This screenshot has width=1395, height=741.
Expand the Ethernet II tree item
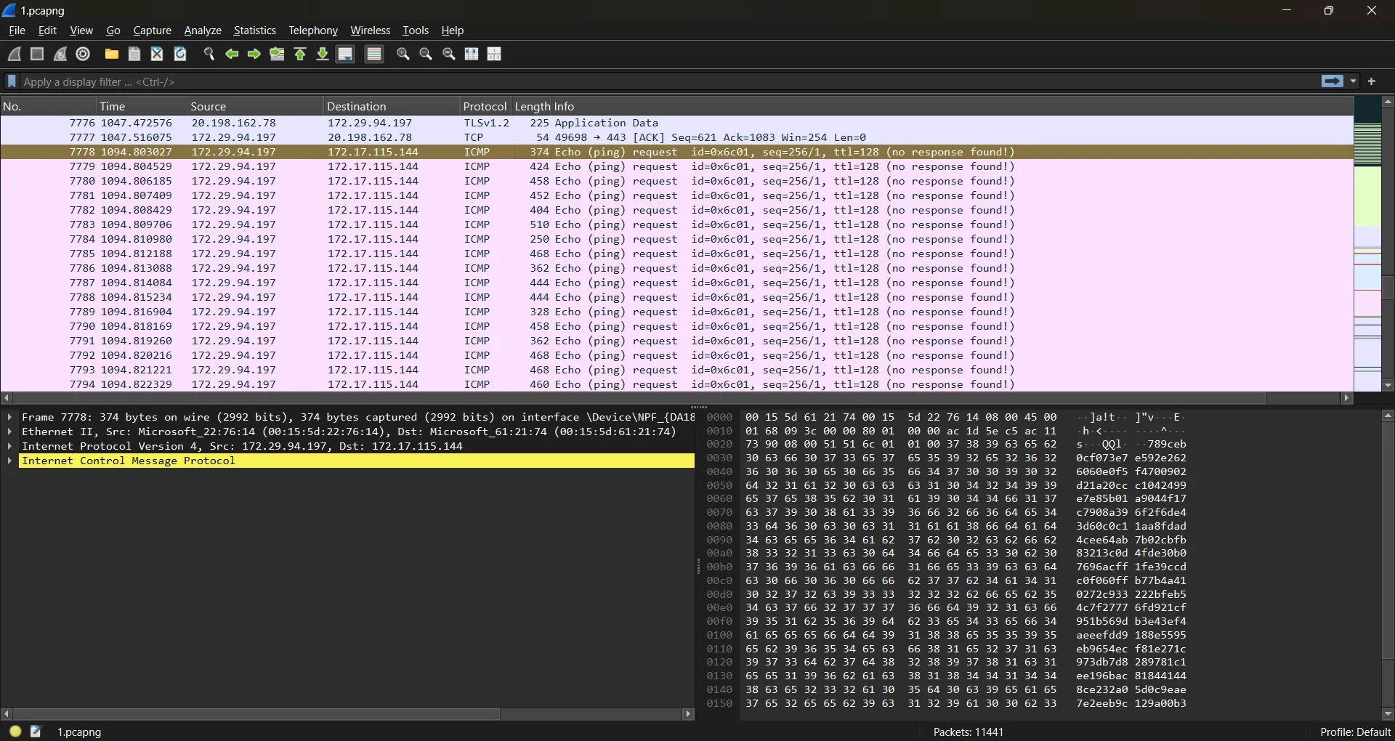click(9, 432)
